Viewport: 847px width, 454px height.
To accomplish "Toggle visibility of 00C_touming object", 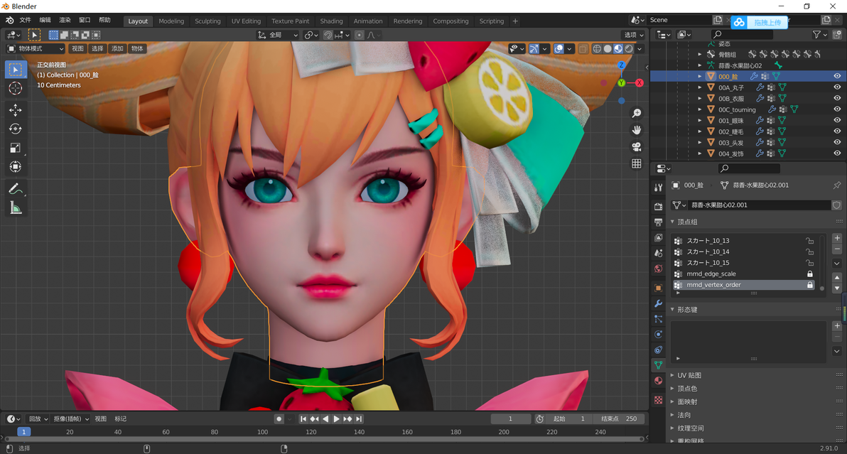I will (x=837, y=109).
